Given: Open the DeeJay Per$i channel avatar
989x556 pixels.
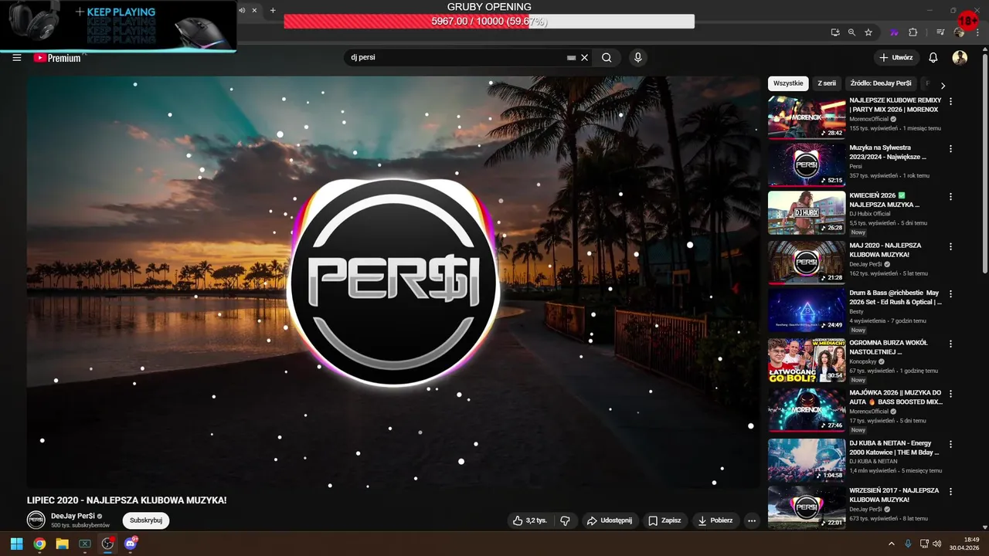Looking at the screenshot, I should [36, 520].
